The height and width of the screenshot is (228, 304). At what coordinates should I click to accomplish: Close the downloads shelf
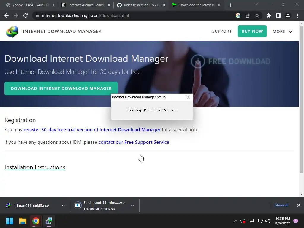pyautogui.click(x=299, y=205)
